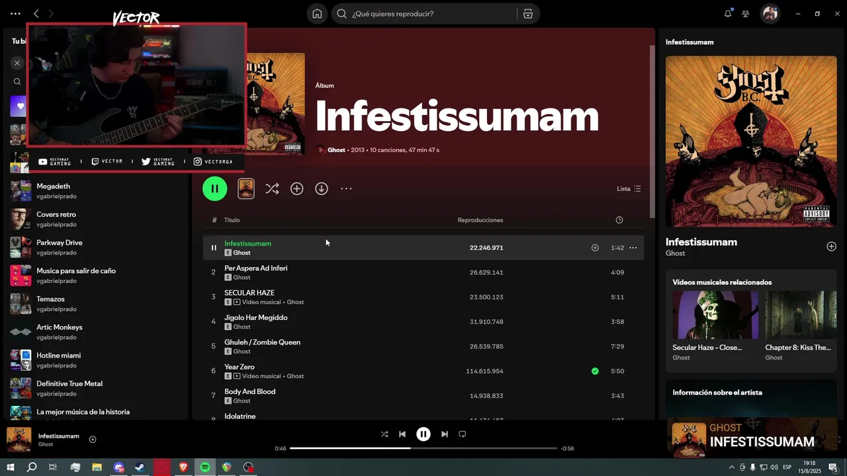
Task: Click small album cover next to play button
Action: pos(246,188)
